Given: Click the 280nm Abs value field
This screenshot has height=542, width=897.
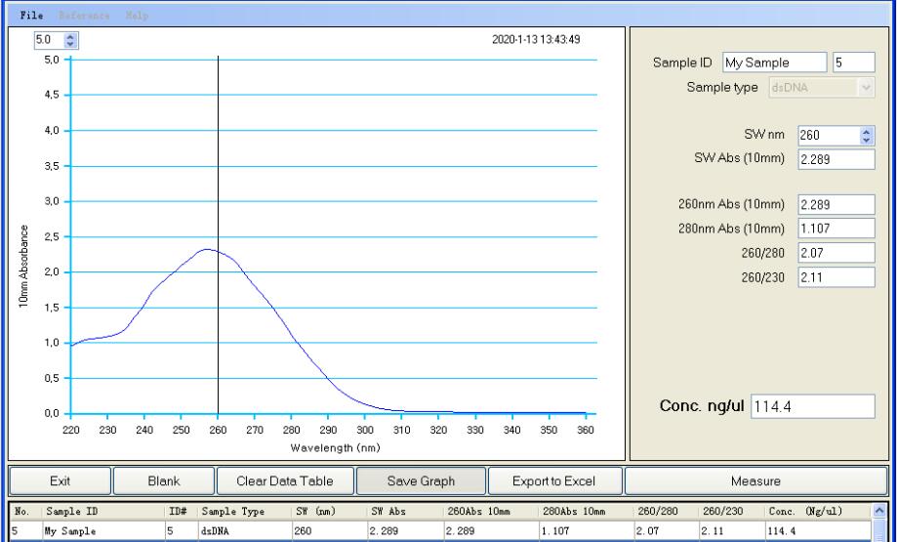Looking at the screenshot, I should [836, 229].
